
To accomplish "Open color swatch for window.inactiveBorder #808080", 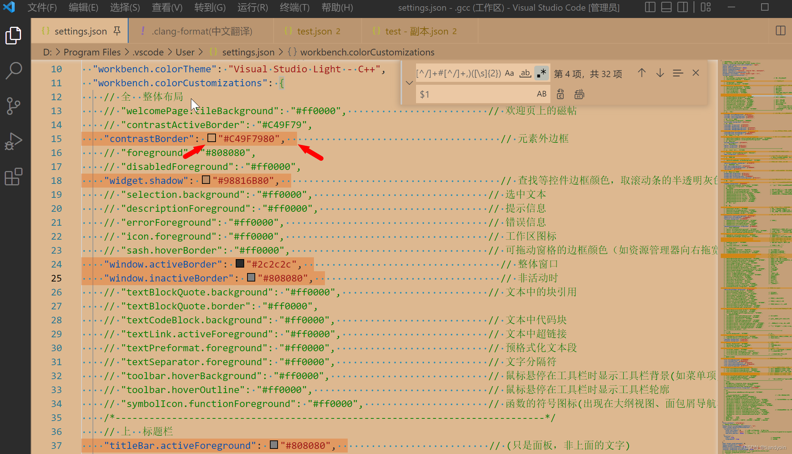I will click(251, 277).
